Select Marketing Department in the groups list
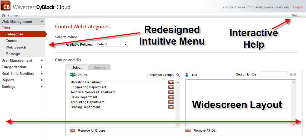Image resolution: width=306 pixels, height=140 pixels. pyautogui.click(x=87, y=82)
